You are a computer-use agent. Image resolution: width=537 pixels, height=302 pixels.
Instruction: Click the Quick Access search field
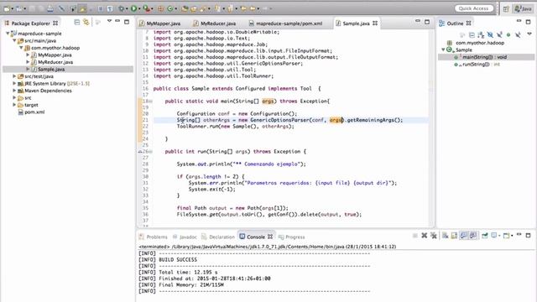(x=473, y=8)
